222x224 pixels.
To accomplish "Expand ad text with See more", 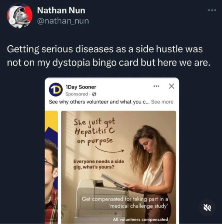I will [162, 102].
